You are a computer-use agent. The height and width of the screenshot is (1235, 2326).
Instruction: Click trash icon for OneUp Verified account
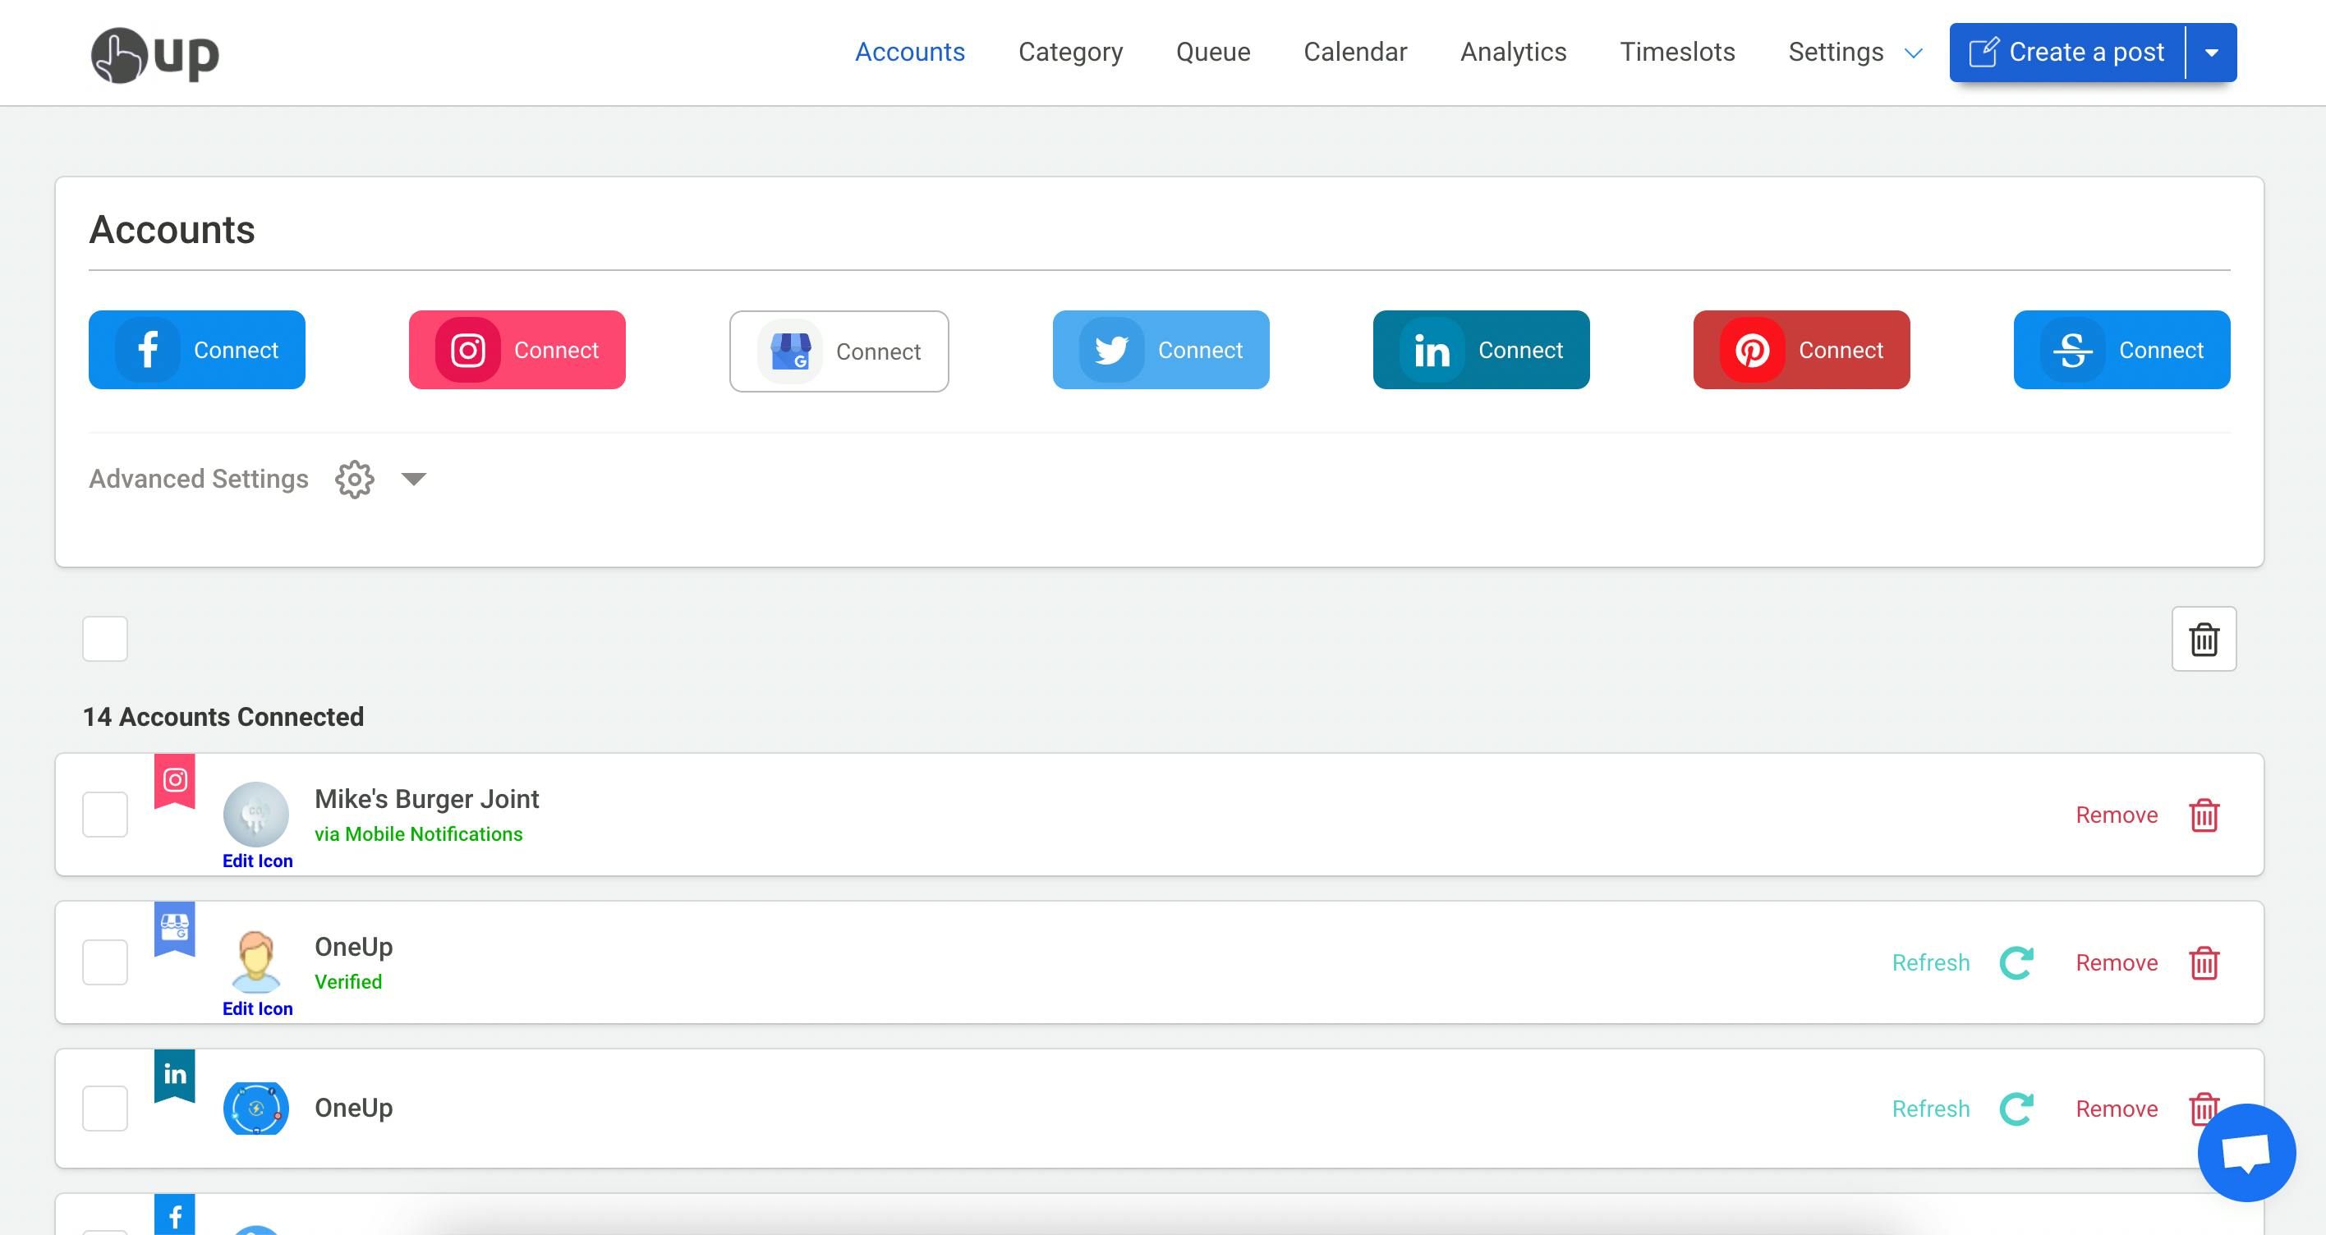pyautogui.click(x=2204, y=963)
